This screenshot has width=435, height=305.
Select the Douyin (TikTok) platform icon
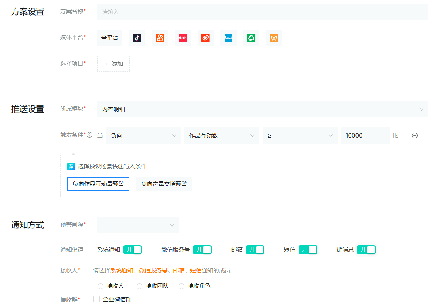click(x=137, y=38)
